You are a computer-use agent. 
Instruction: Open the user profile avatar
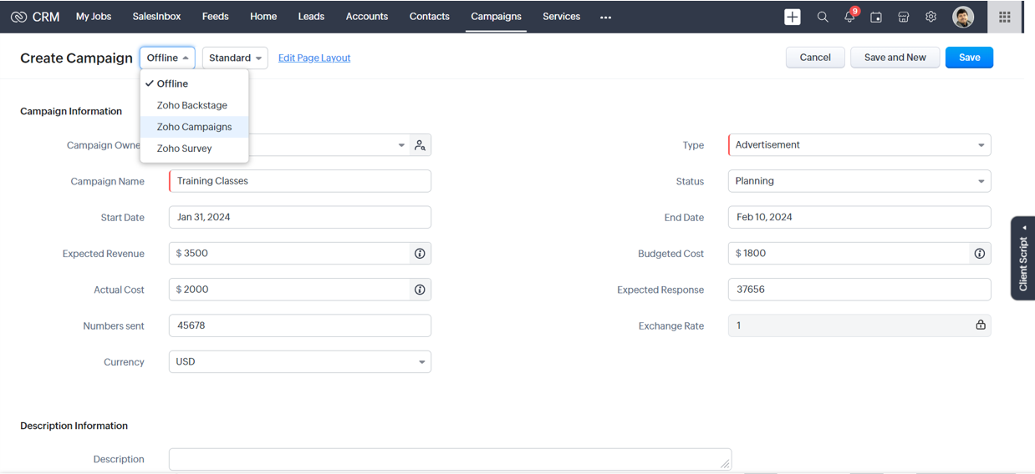click(x=963, y=17)
